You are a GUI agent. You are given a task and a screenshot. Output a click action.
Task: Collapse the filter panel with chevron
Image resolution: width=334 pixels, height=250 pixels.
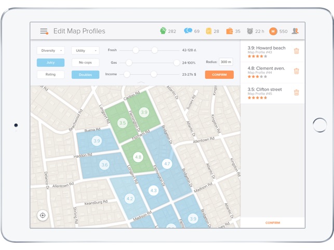pyautogui.click(x=141, y=82)
